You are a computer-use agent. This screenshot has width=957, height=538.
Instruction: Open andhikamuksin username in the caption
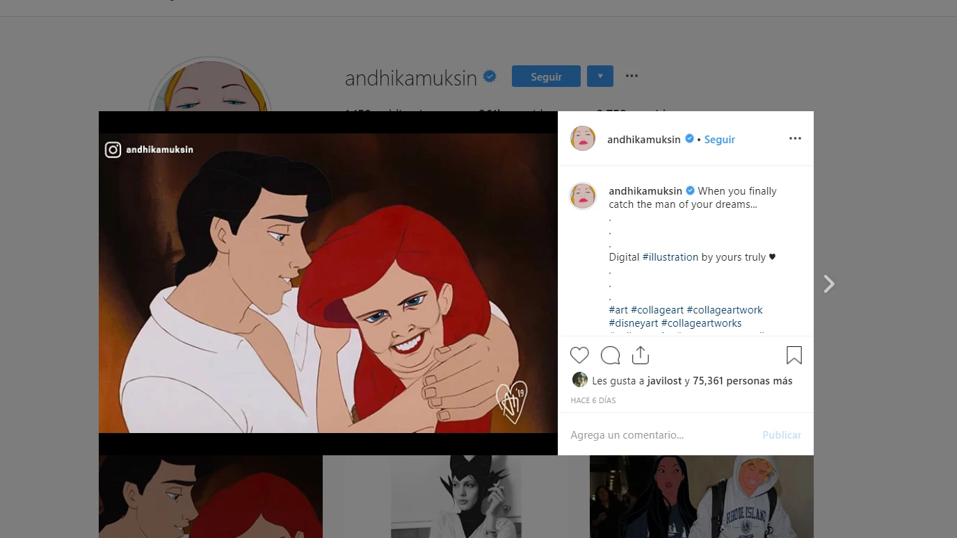(x=645, y=191)
